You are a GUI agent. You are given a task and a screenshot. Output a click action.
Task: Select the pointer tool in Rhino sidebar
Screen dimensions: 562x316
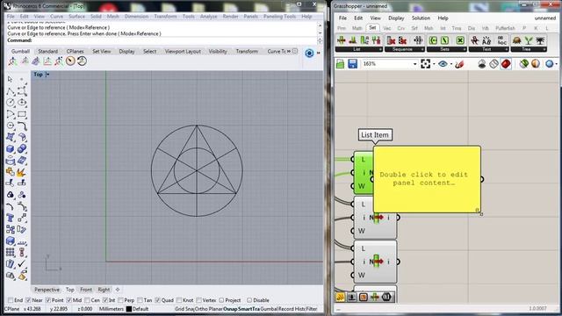[x=10, y=79]
